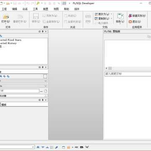Click 复制到(Y) in the ribbon
This screenshot has width=151, height=151.
[102, 18]
